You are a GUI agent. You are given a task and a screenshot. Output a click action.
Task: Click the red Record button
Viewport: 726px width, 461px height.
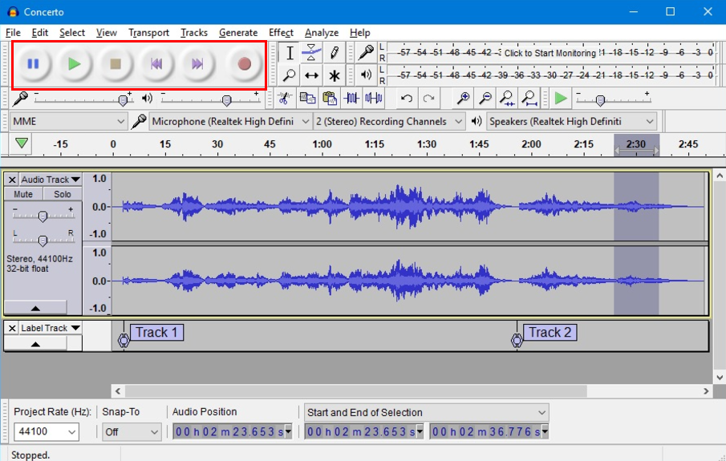[244, 64]
